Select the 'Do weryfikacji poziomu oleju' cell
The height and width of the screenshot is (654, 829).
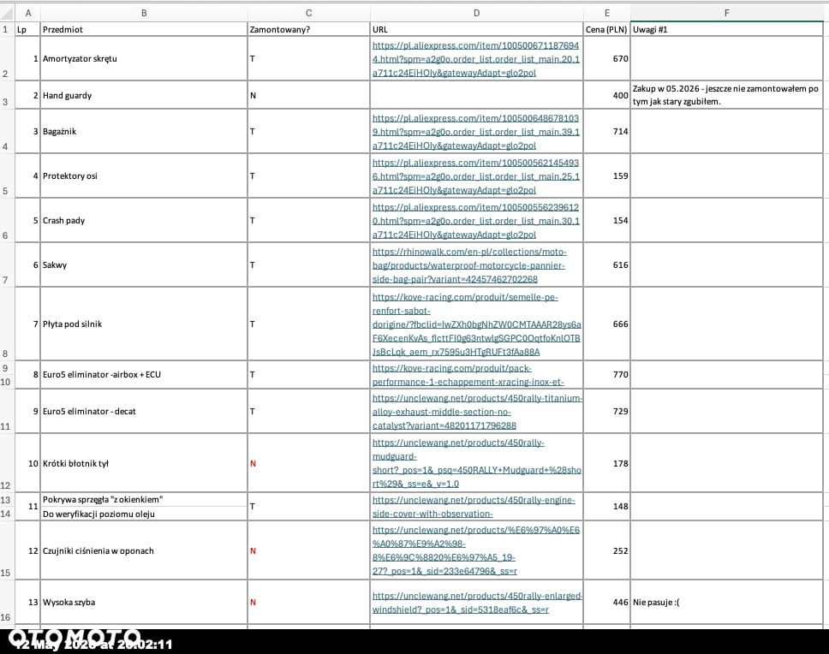point(144,514)
